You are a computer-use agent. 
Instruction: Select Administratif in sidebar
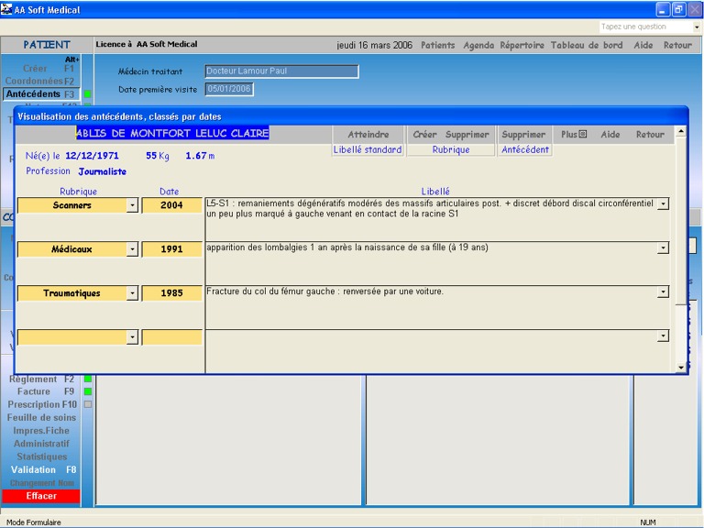coord(41,444)
